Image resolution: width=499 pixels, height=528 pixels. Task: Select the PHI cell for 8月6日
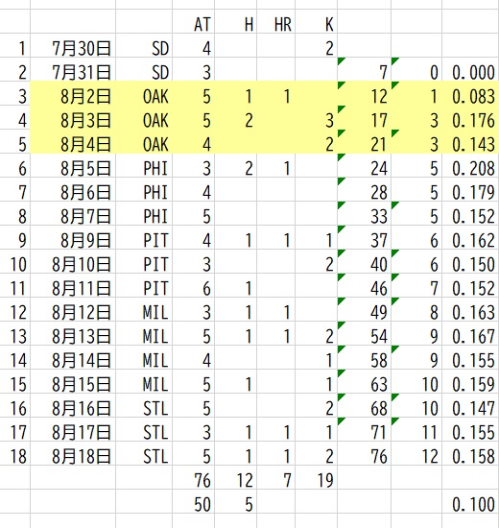click(144, 190)
